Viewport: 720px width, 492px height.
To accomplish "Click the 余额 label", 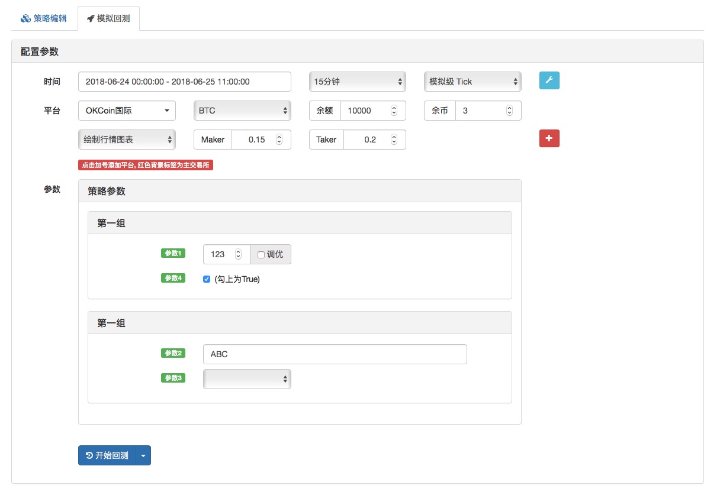I will point(325,111).
